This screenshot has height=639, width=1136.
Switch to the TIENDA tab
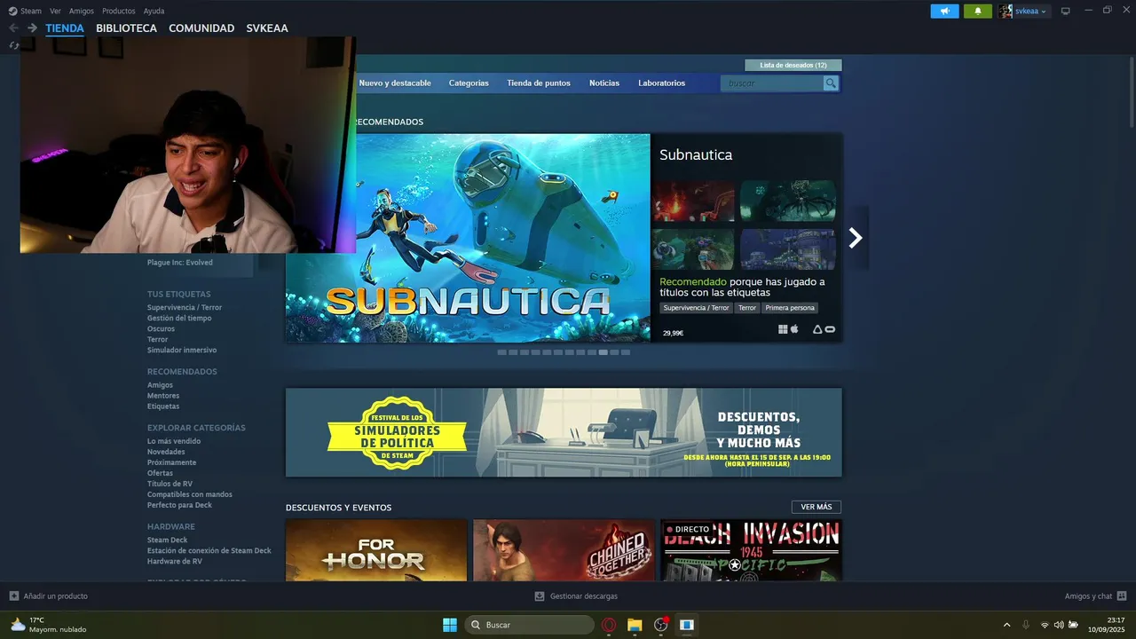coord(65,28)
